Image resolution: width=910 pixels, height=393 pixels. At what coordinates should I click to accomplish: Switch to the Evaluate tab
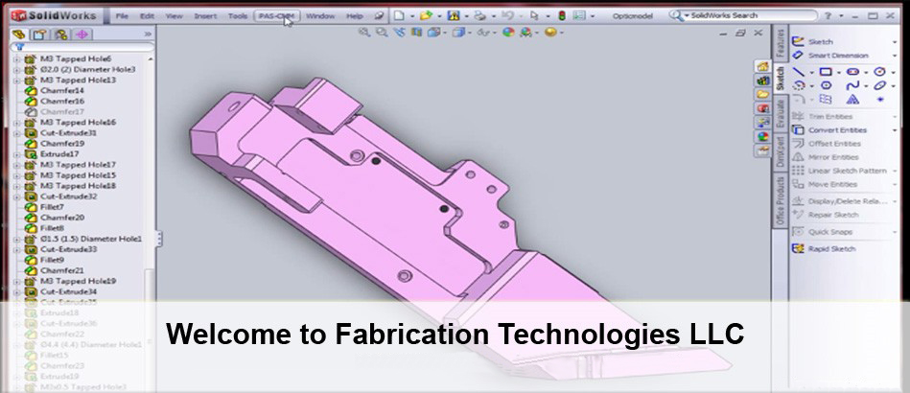coord(781,113)
